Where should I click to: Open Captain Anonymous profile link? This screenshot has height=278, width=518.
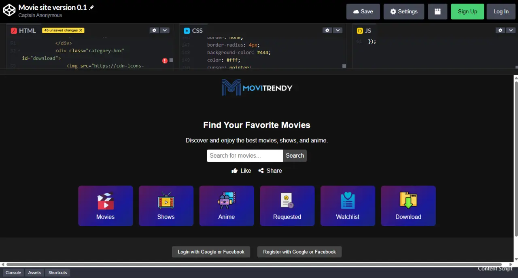pos(40,15)
